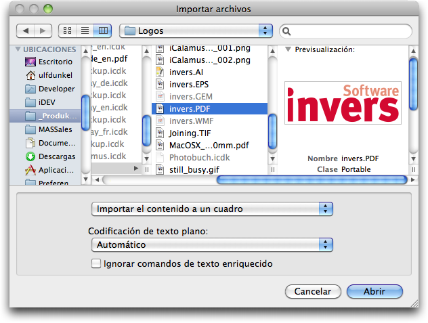Screen dimensions: 428x323
Task: Click the Escritorio desktop icon
Action: pos(30,62)
